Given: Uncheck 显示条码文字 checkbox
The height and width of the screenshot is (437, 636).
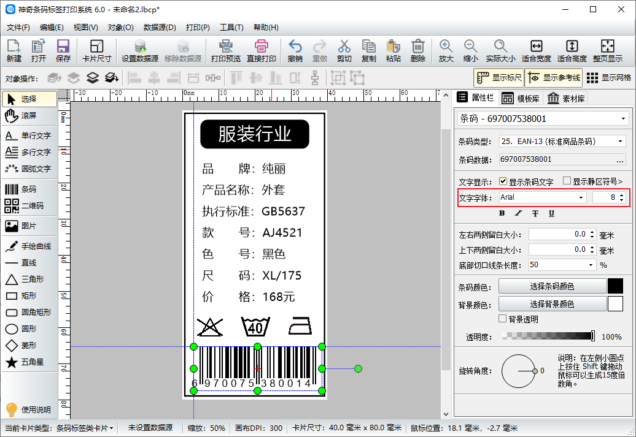Looking at the screenshot, I should (x=503, y=181).
